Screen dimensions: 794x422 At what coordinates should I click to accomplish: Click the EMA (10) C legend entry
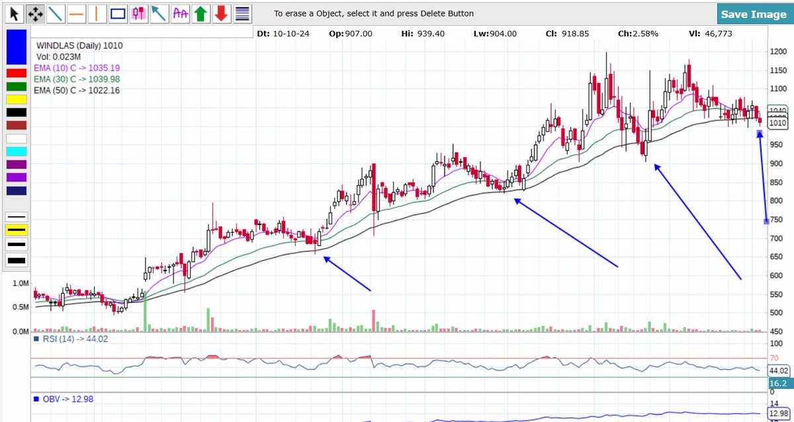point(77,68)
